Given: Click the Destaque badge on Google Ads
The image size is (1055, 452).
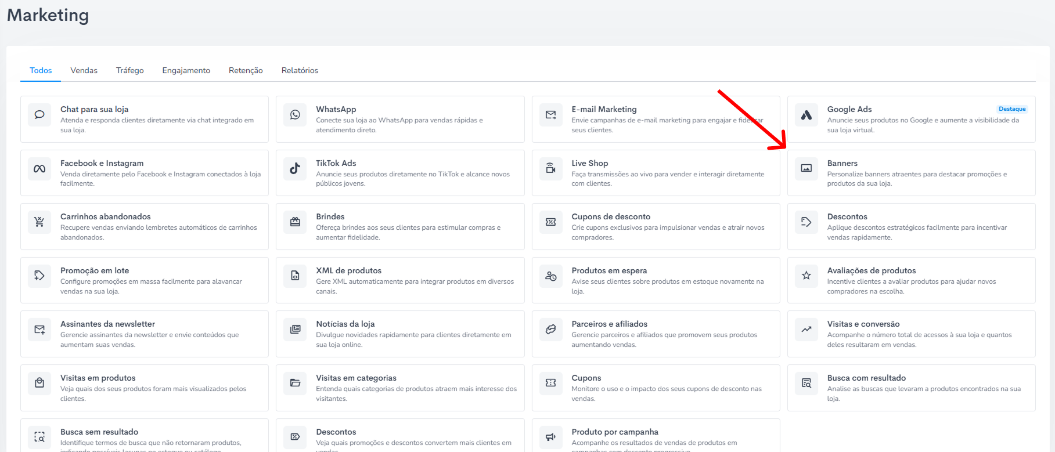Looking at the screenshot, I should pos(1012,109).
